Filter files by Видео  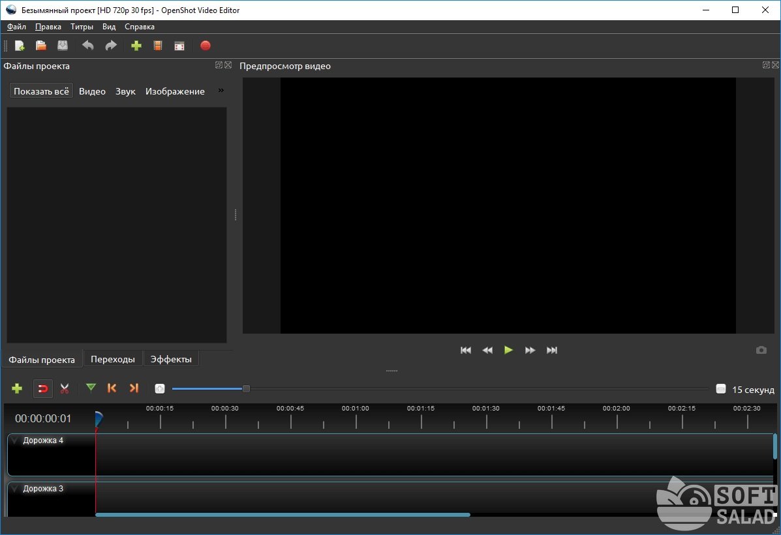tap(92, 91)
